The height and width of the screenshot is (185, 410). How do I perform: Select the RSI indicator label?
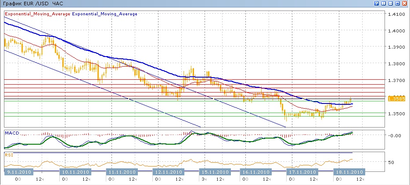(x=9, y=155)
